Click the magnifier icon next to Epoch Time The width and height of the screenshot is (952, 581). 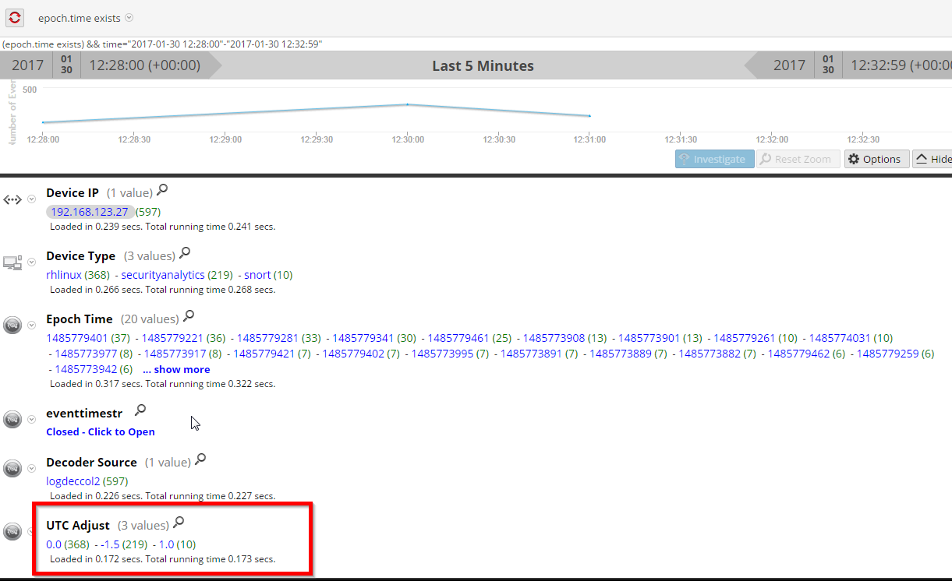(188, 317)
